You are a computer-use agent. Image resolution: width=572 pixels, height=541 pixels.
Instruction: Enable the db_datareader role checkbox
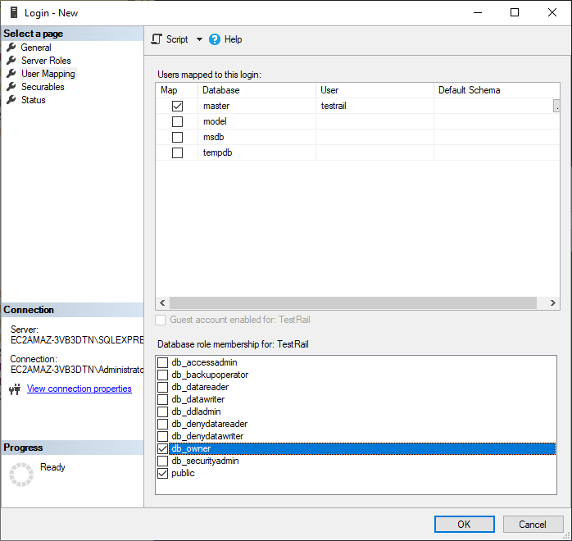pos(162,387)
